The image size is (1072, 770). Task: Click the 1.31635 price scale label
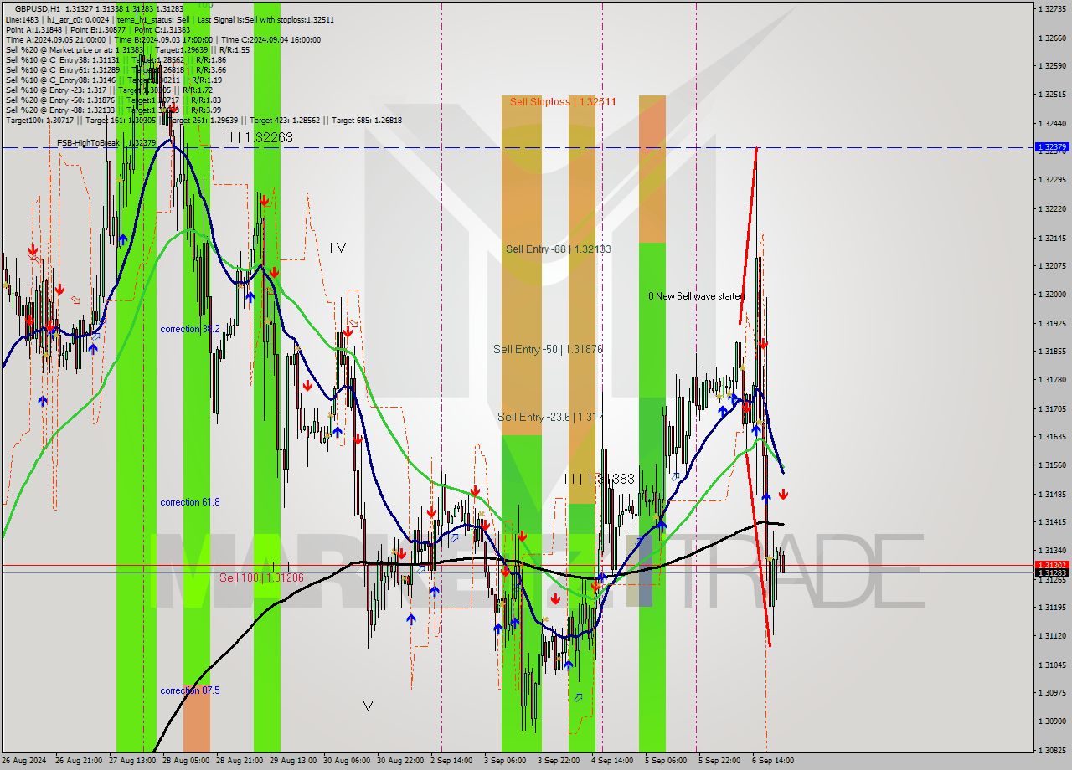coord(1052,437)
